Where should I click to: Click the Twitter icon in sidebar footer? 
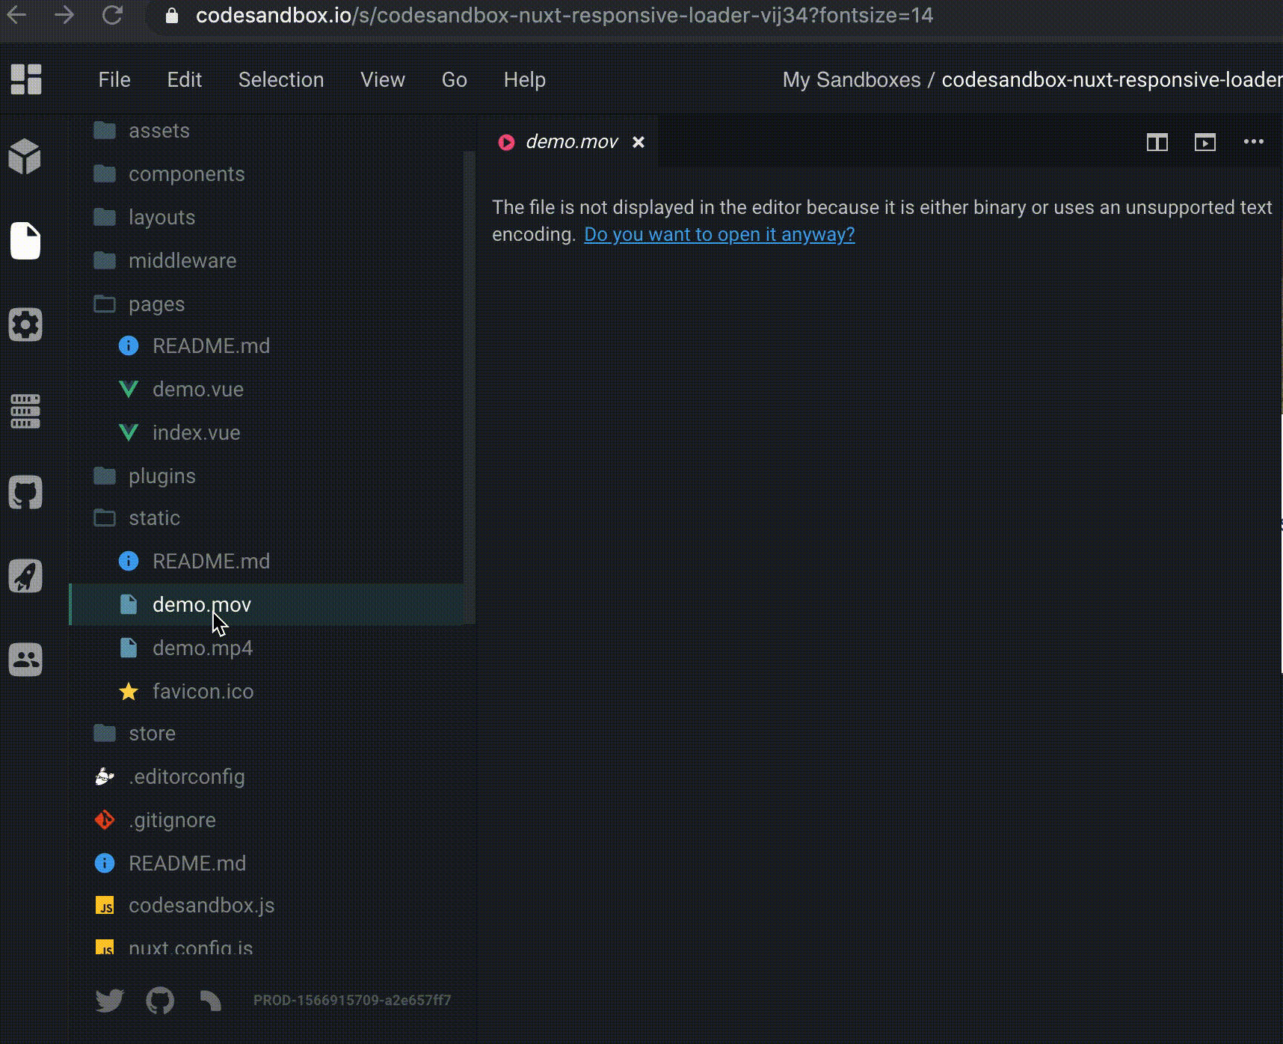[110, 1001]
